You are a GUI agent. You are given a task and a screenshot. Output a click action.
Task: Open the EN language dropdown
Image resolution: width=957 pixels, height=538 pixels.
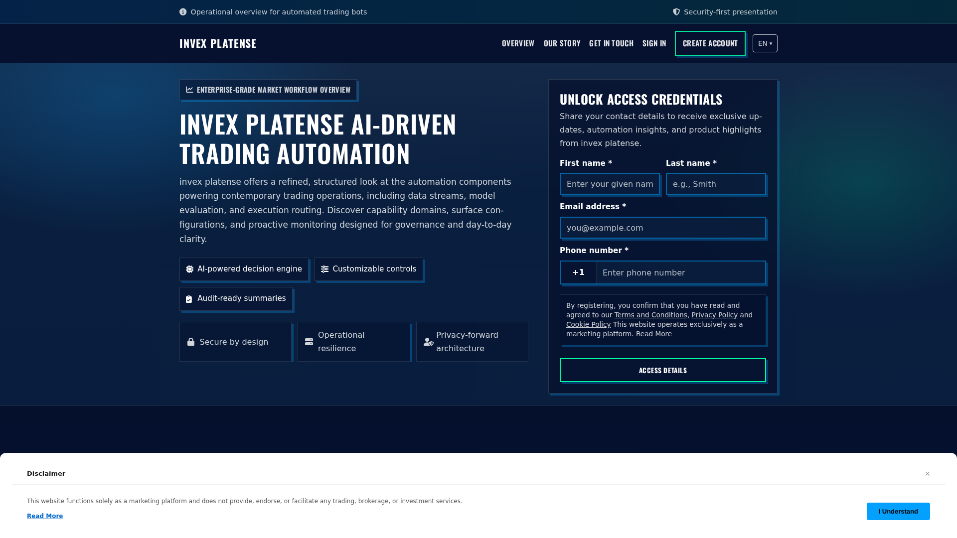click(765, 43)
